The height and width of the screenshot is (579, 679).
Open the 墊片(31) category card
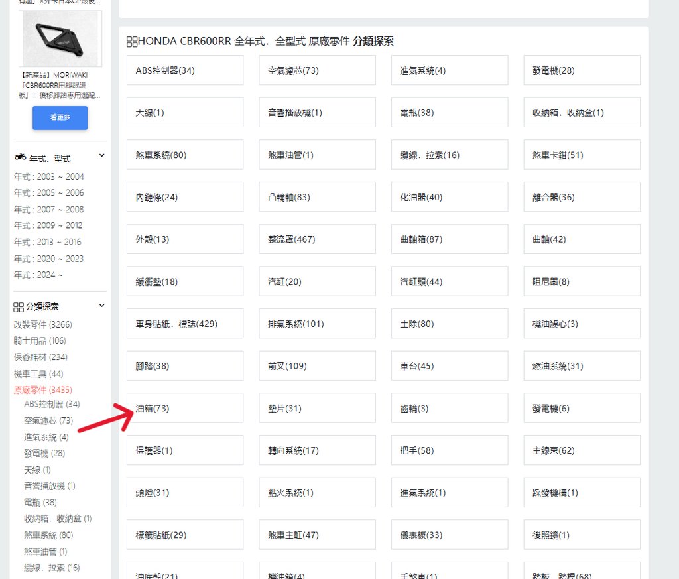(317, 408)
